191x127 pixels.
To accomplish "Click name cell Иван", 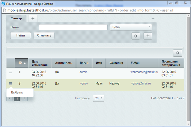I will 99,83.
